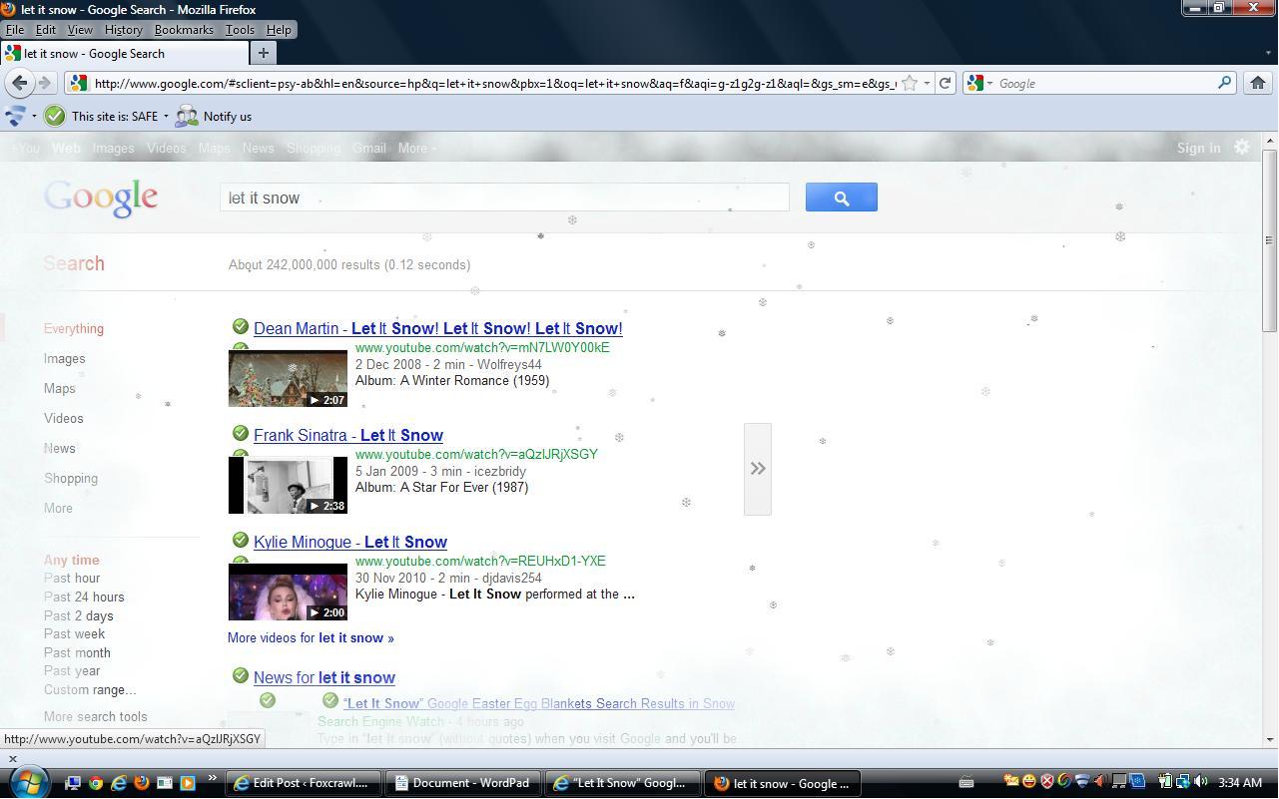Open the on-screen keyboard taskbar icon
Screen dimensions: 1279x799
point(966,783)
